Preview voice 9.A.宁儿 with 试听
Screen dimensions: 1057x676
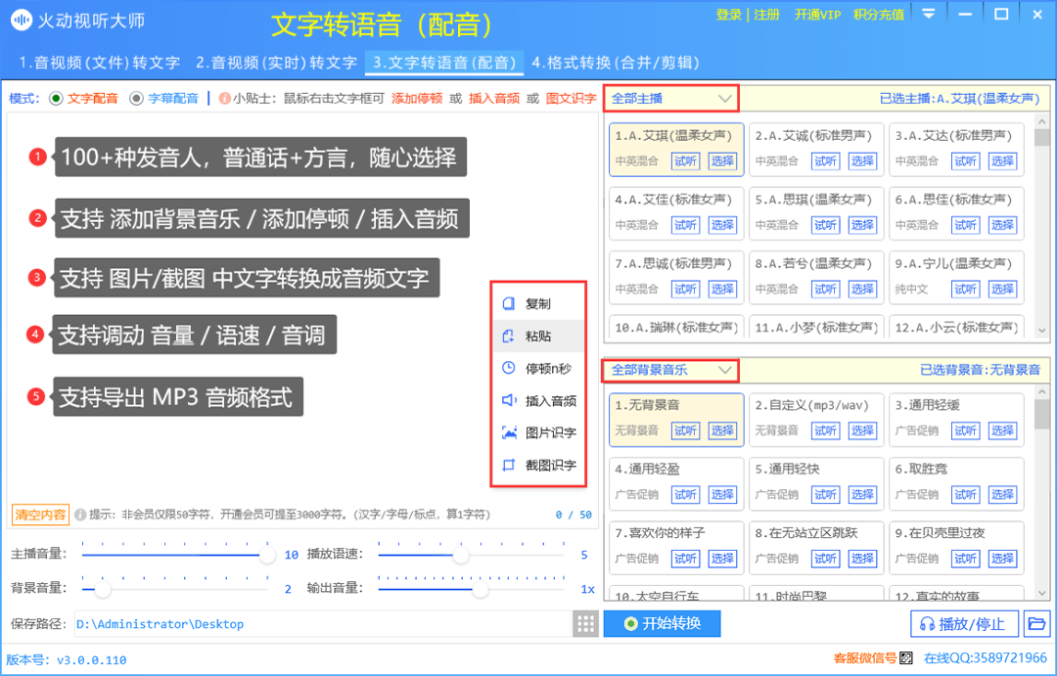click(965, 290)
